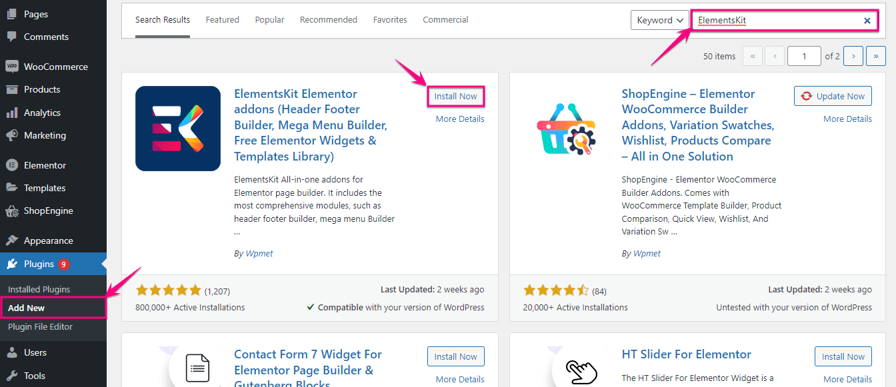Click the Elementor sidebar icon
This screenshot has height=387, width=896.
tap(11, 165)
